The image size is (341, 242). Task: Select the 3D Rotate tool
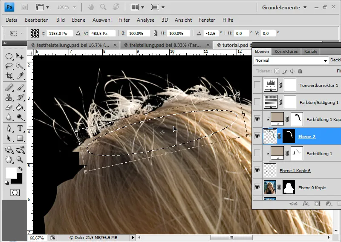(x=9, y=150)
